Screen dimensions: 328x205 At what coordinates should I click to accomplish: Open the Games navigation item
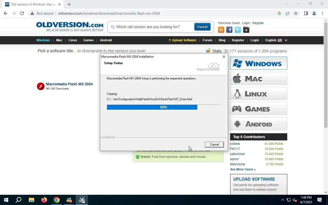(x=88, y=40)
